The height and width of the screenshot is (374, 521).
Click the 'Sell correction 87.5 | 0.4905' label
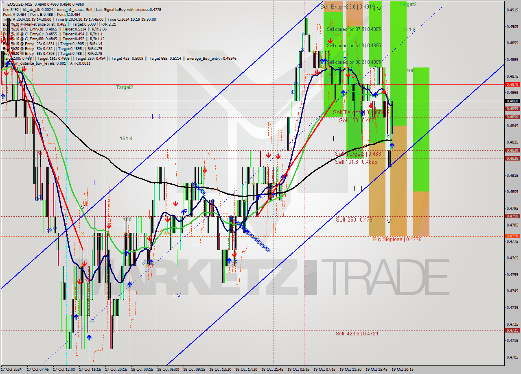point(354,29)
